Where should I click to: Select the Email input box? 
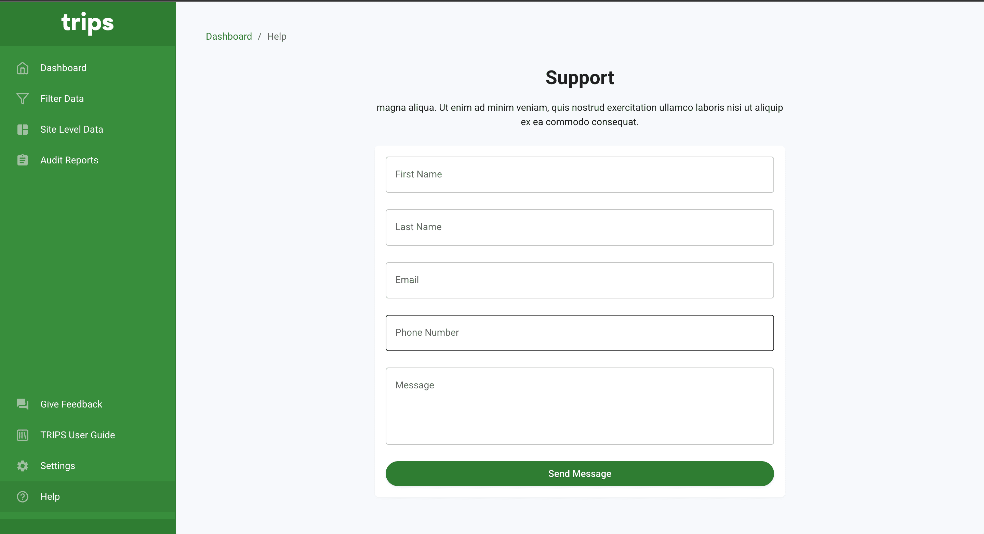[x=580, y=280]
